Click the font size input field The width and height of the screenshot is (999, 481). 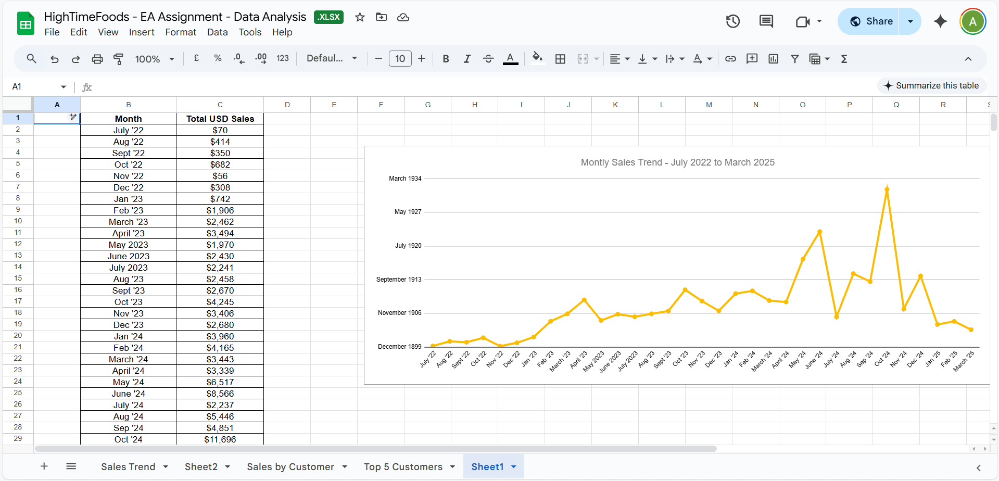[400, 59]
